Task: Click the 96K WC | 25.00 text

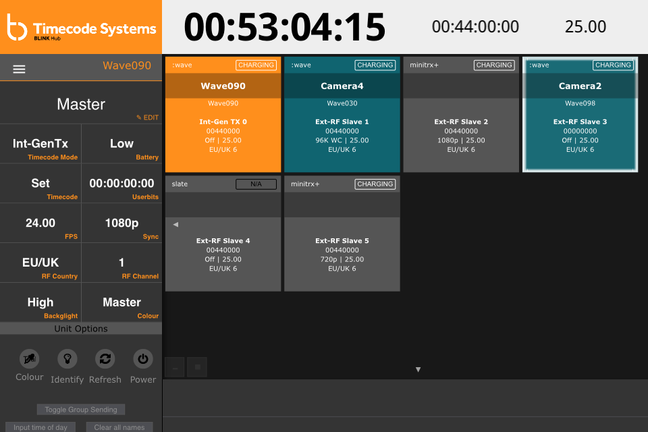Action: click(x=342, y=140)
